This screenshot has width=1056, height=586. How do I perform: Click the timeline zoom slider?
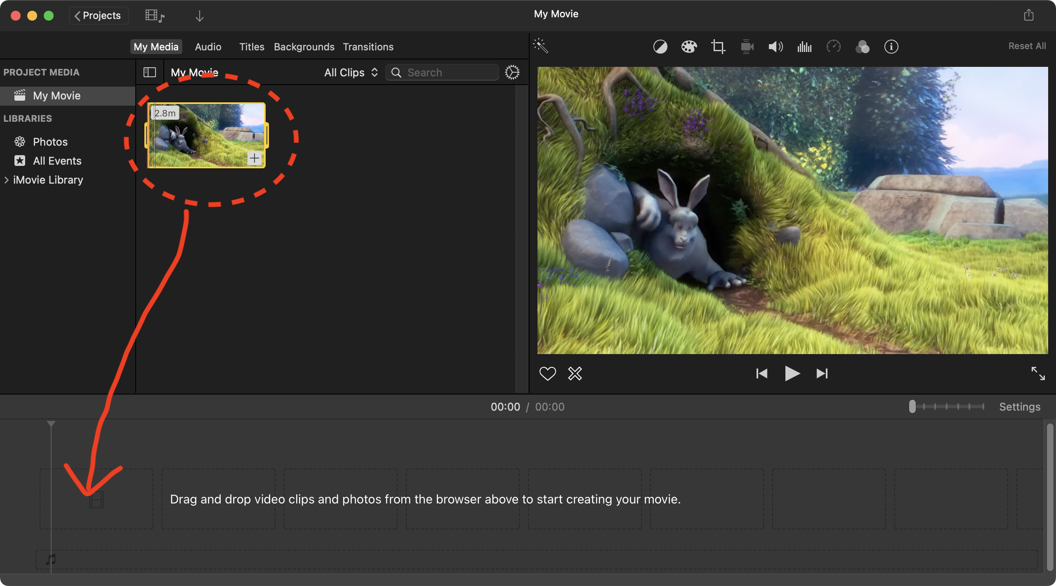[912, 407]
